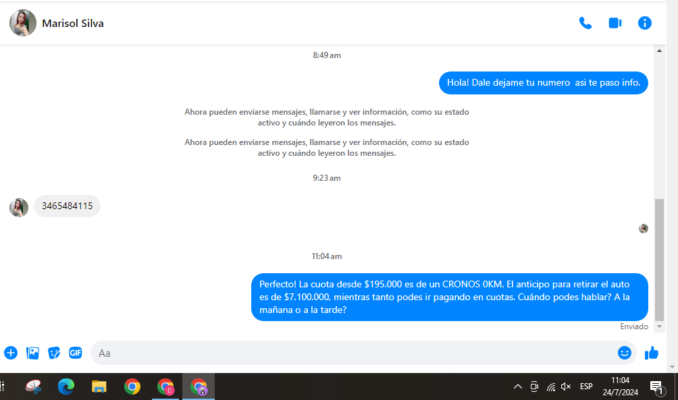Start a voice call with Marisol Silva
Screen dimensions: 678x400
tap(585, 23)
